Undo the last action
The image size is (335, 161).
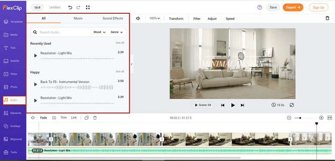[x=70, y=7]
